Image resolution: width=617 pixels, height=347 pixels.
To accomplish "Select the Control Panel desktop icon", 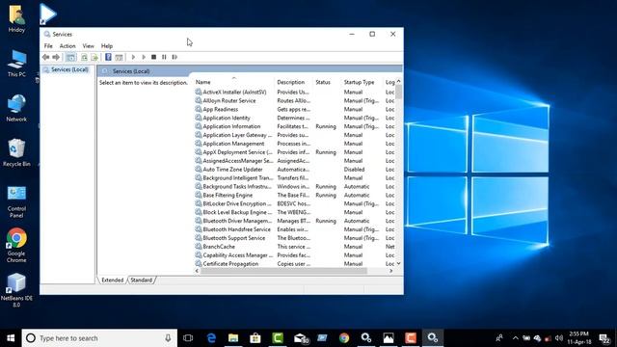I will coord(16,201).
